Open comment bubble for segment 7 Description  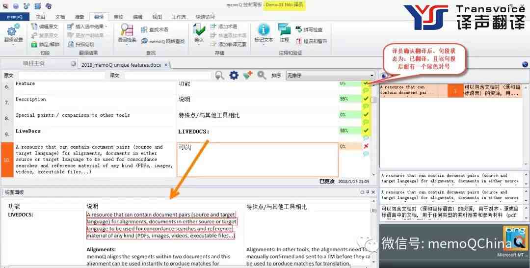(x=366, y=107)
